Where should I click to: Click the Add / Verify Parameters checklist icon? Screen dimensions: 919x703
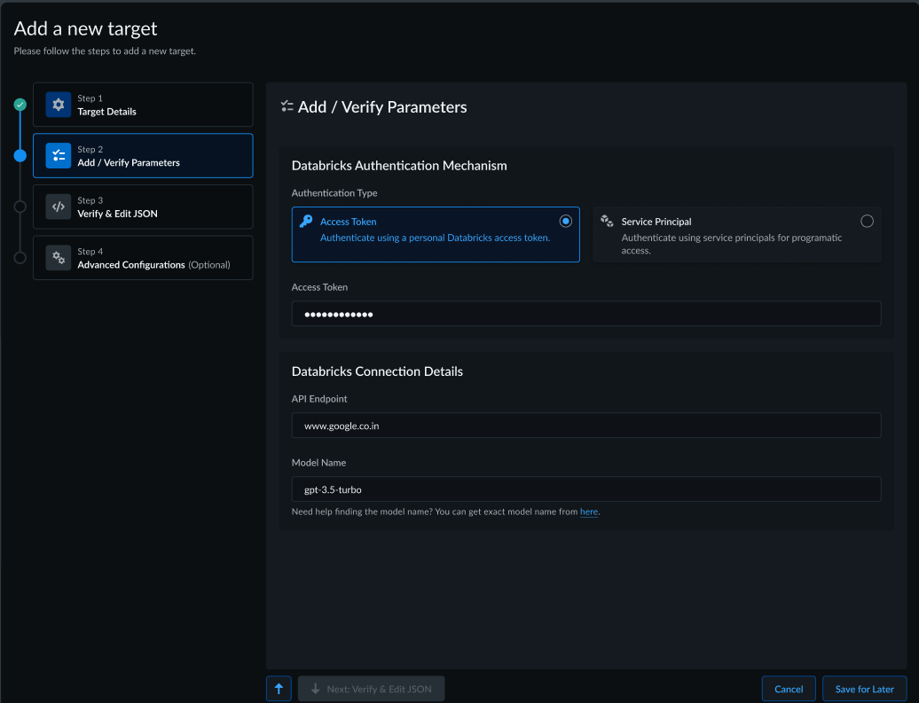tap(59, 156)
